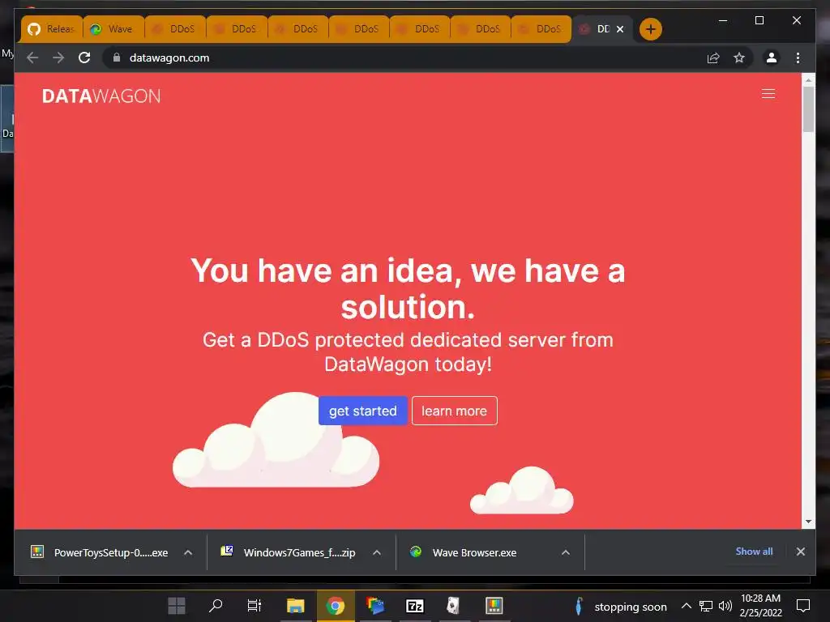Click Show all downloads link
The image size is (830, 622).
754,551
